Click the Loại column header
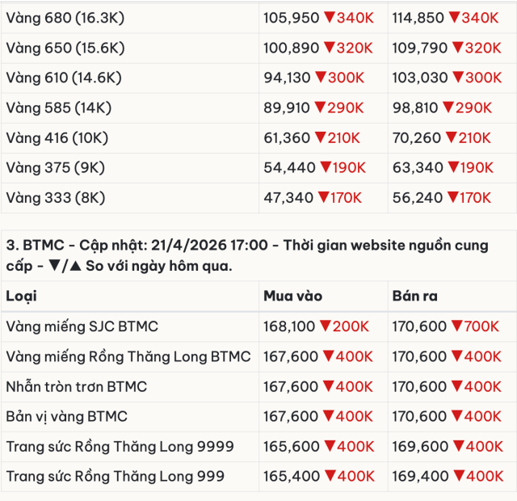The height and width of the screenshot is (501, 517). 21,296
